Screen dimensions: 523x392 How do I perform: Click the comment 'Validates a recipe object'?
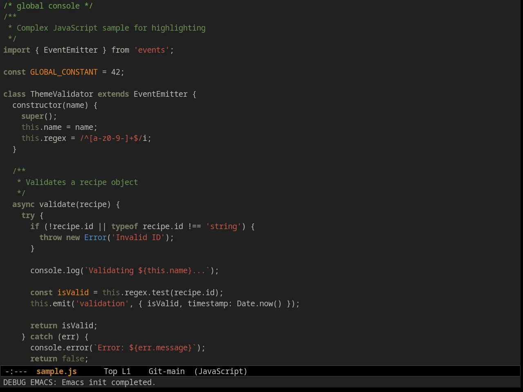click(82, 182)
